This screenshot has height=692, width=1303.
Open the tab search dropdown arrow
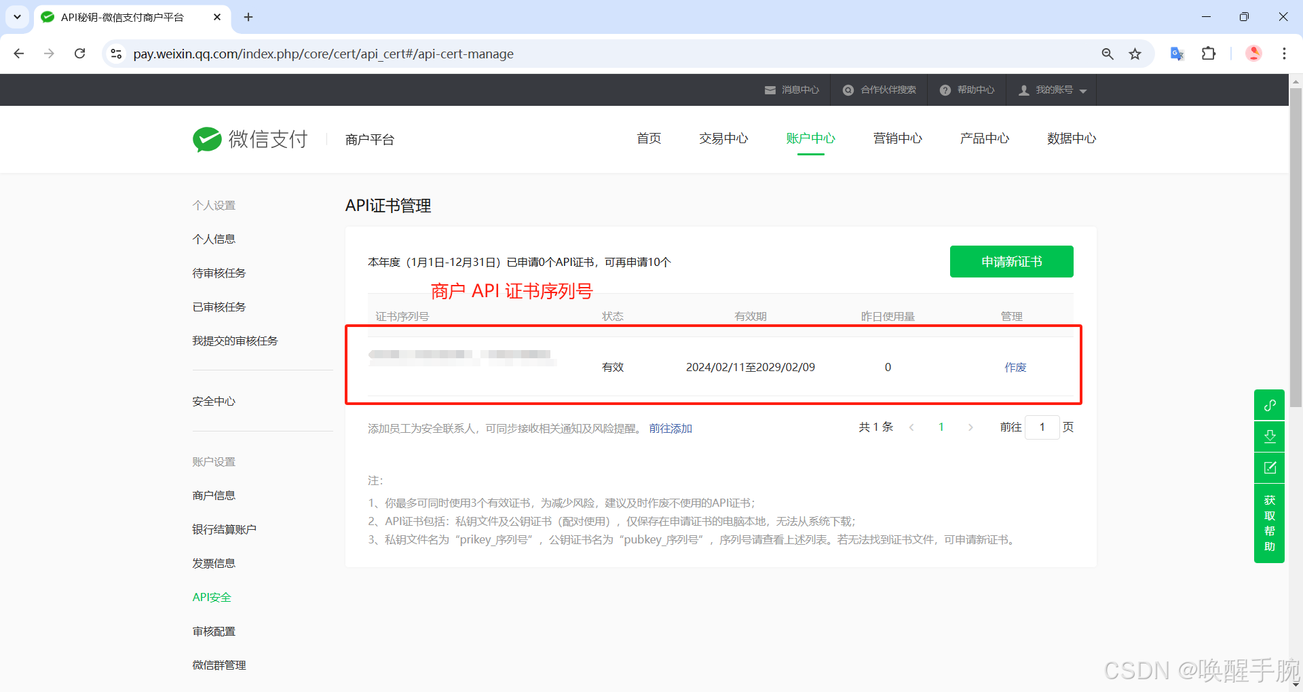click(17, 17)
